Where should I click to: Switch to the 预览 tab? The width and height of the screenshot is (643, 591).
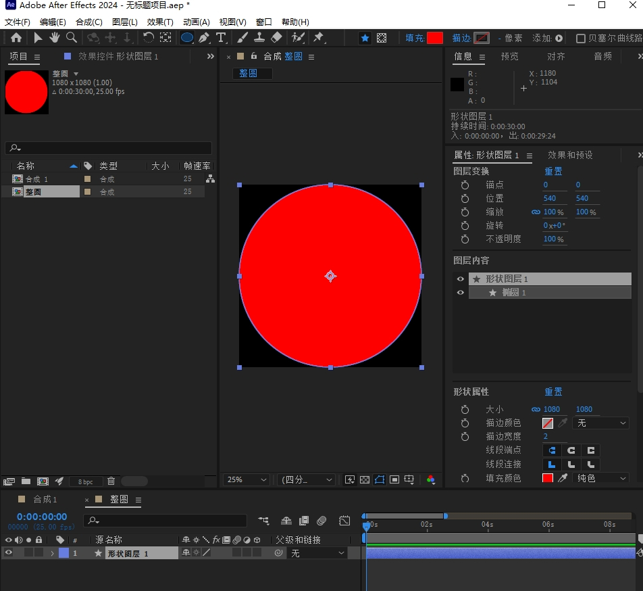point(510,56)
